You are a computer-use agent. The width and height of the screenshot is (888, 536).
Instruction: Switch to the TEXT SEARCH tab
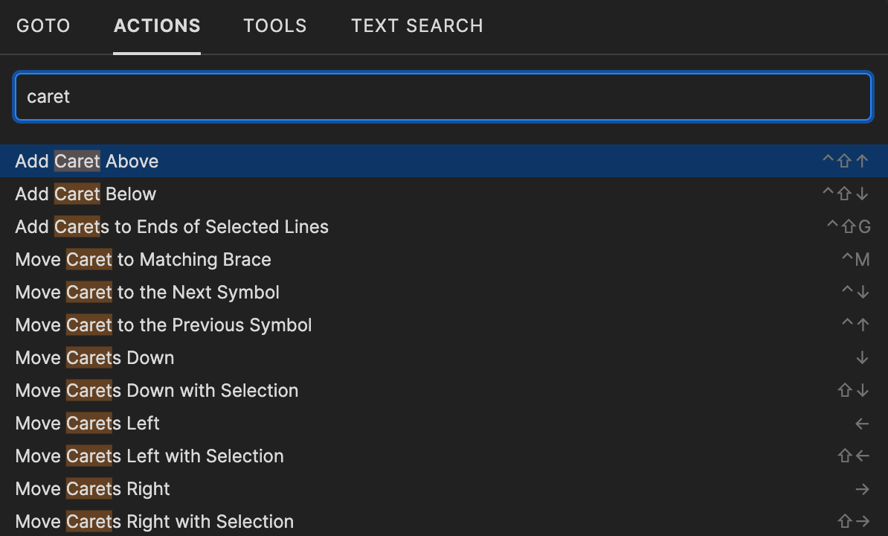[416, 26]
